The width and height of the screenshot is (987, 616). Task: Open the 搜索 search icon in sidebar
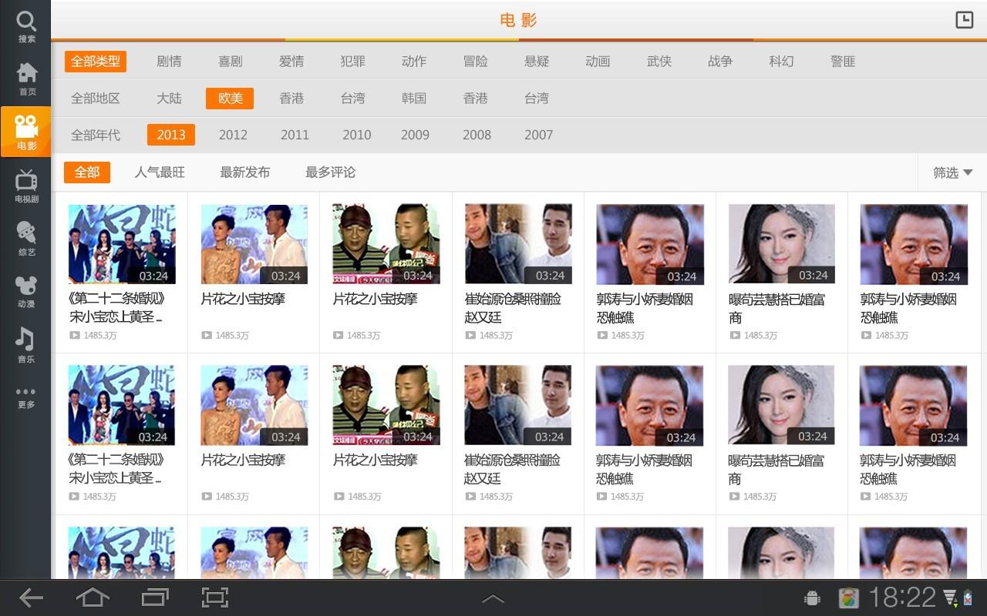(26, 26)
